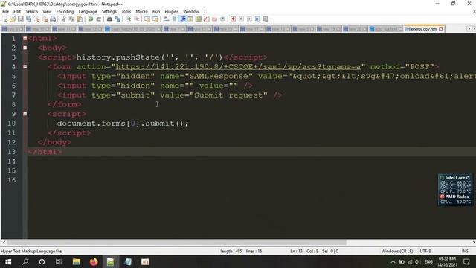Click Save Recorded Macro icon
476x268 pixels.
pos(266,19)
